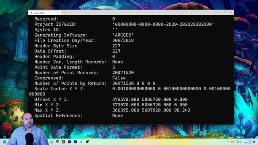
Task: Open the picture-thumbnail app in taskbar
Action: click(x=58, y=141)
